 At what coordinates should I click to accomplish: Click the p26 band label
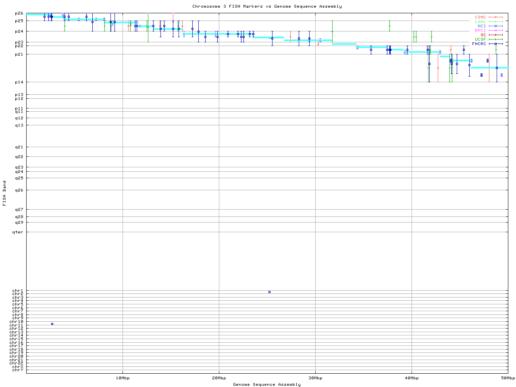(x=19, y=13)
